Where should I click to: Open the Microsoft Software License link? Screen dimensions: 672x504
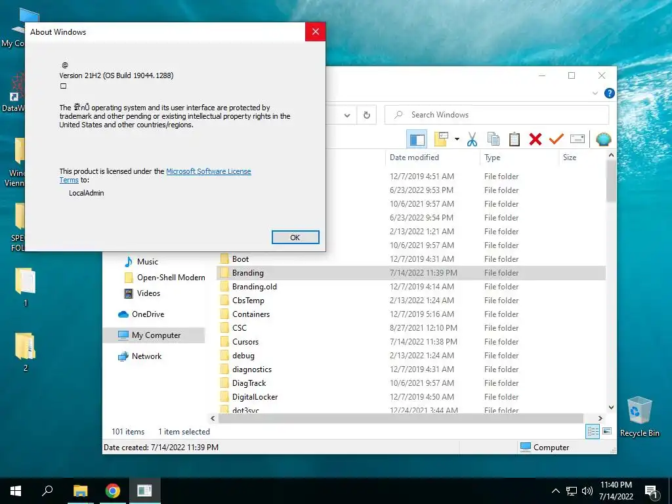click(x=208, y=171)
